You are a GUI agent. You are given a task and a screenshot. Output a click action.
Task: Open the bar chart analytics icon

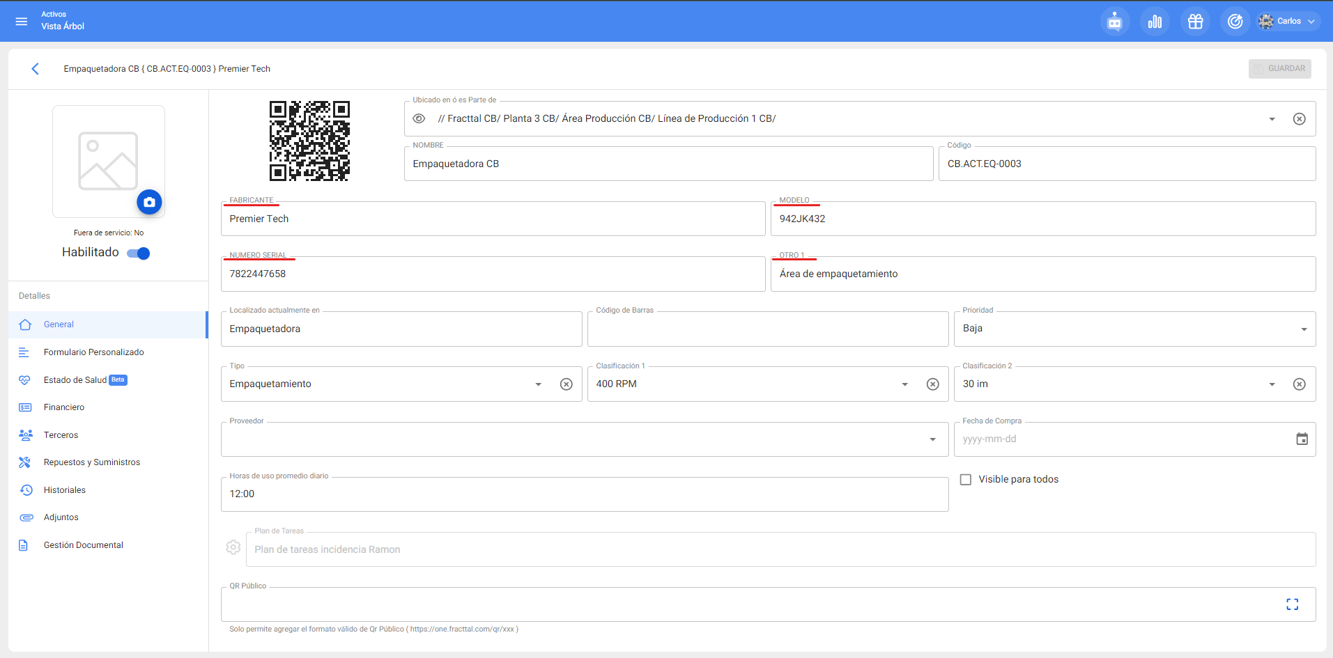[x=1155, y=22]
